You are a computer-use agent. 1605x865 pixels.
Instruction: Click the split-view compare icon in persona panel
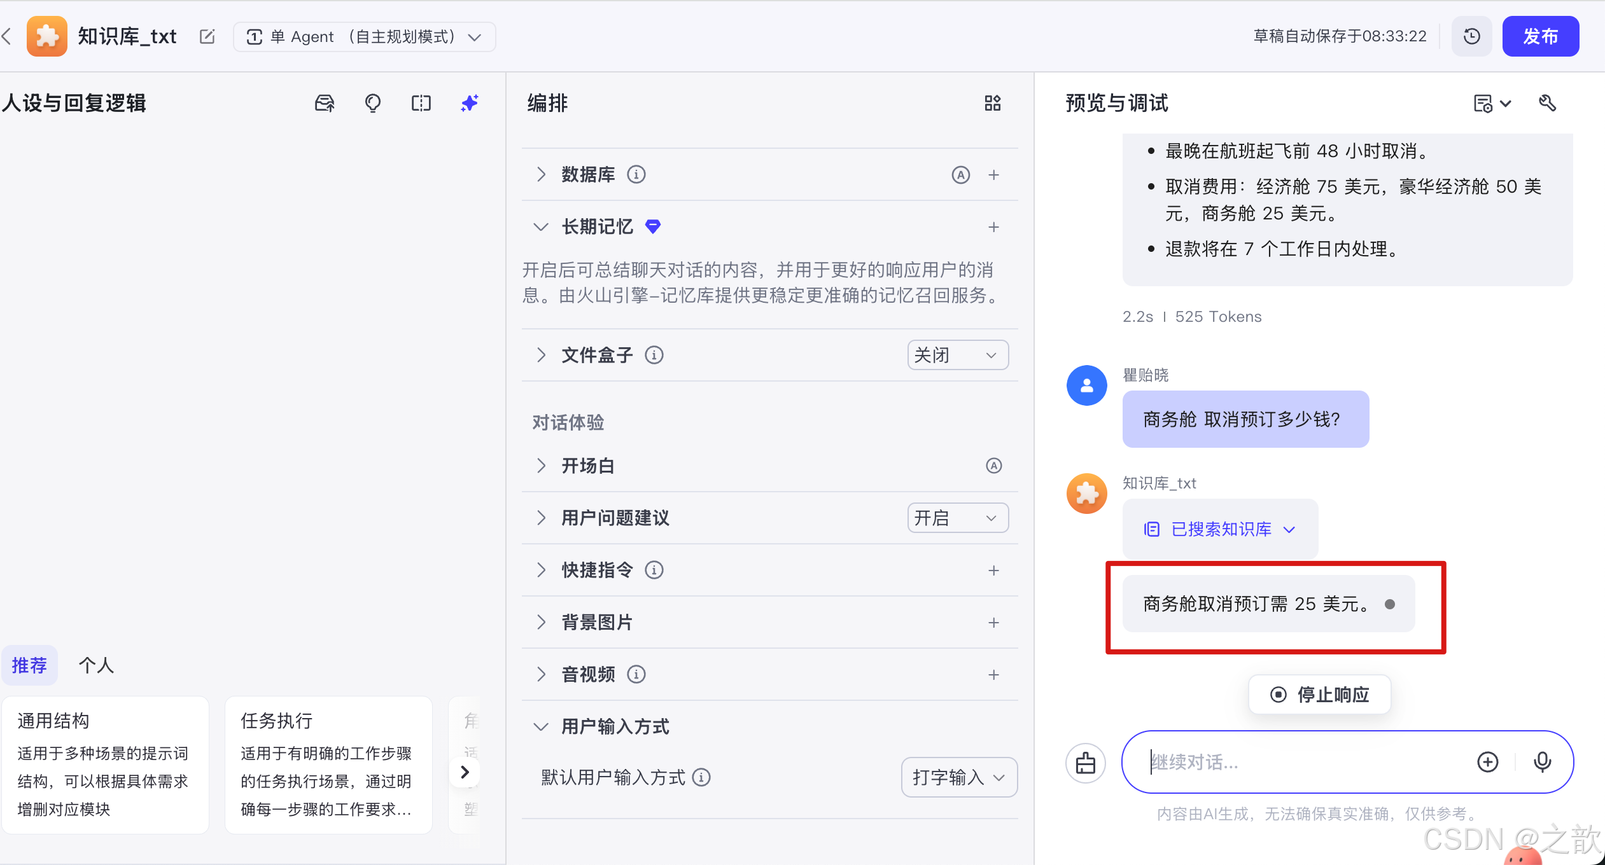(x=421, y=103)
